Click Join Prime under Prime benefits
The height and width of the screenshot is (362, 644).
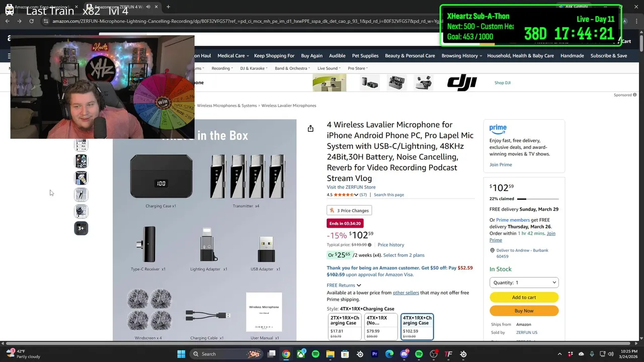[x=501, y=164]
